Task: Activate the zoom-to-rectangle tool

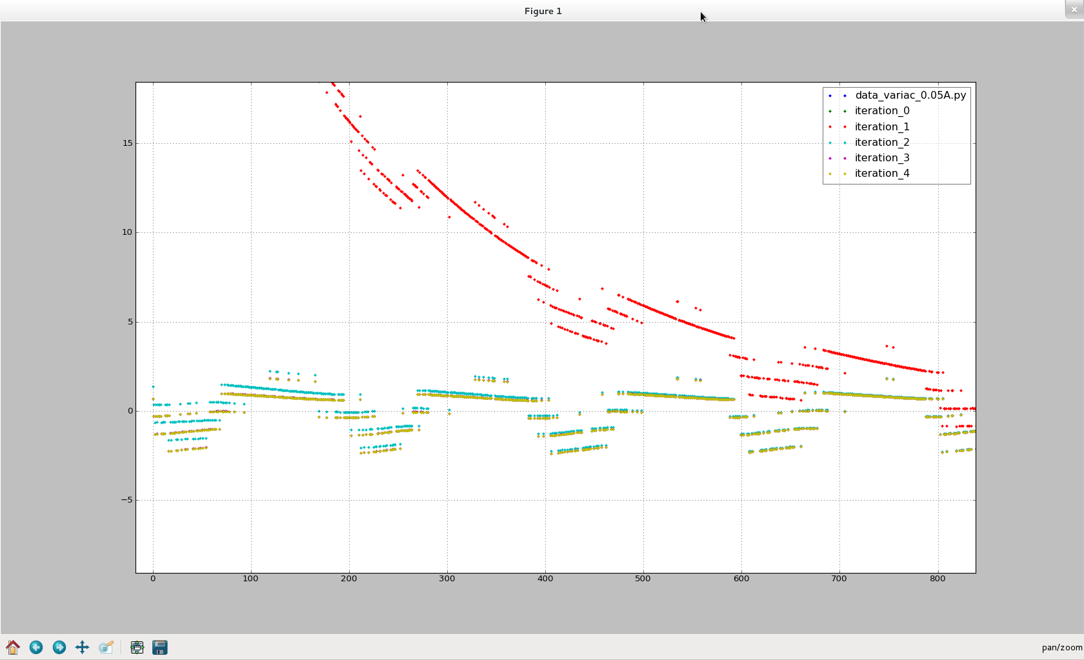Action: 106,647
